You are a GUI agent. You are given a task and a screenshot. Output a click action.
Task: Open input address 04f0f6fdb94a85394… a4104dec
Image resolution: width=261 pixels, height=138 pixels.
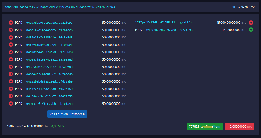click(49, 45)
